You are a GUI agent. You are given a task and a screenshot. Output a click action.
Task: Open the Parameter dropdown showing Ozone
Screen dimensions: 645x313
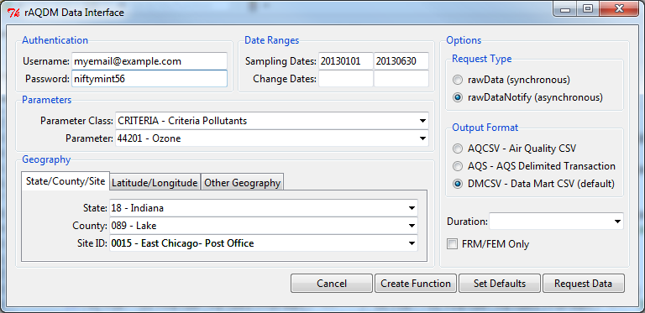[272, 138]
